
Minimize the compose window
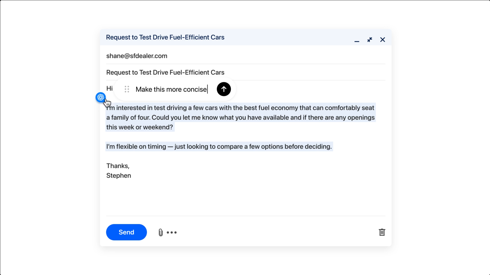357,41
